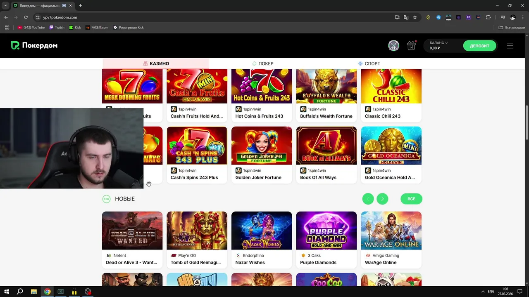The image size is (529, 297).
Task: Click the Pokerdom logo in the header
Action: pyautogui.click(x=34, y=45)
